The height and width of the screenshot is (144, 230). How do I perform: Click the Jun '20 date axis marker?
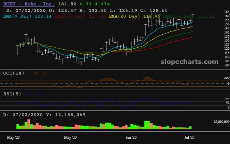pos(132,137)
